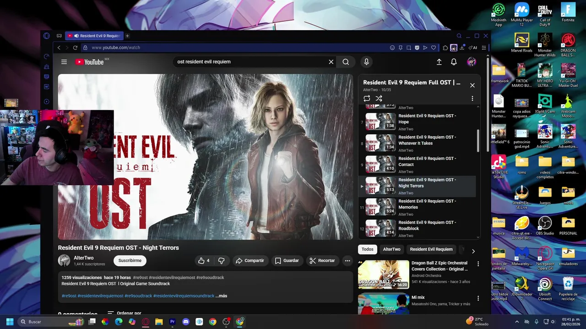586x329 pixels.
Task: Open YouTube account avatar menu
Action: pos(472,62)
